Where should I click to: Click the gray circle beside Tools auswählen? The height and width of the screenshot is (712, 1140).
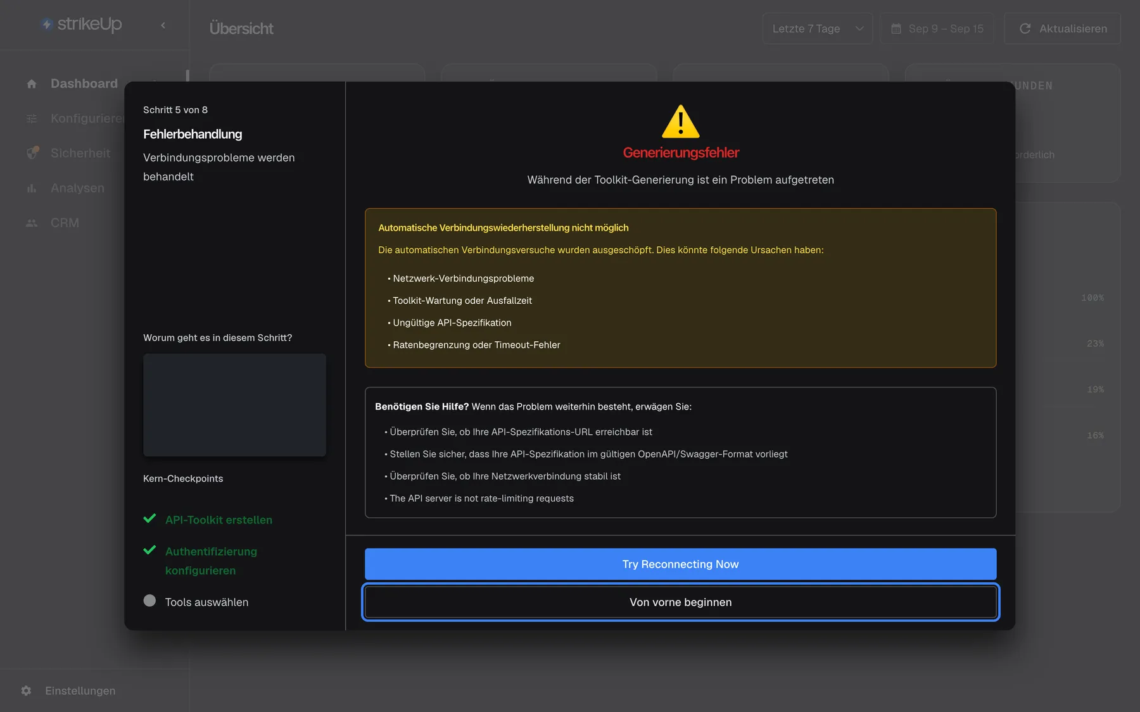coord(149,600)
